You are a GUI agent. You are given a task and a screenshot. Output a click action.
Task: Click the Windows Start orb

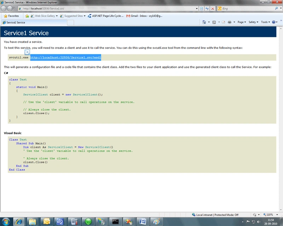click(6, 221)
